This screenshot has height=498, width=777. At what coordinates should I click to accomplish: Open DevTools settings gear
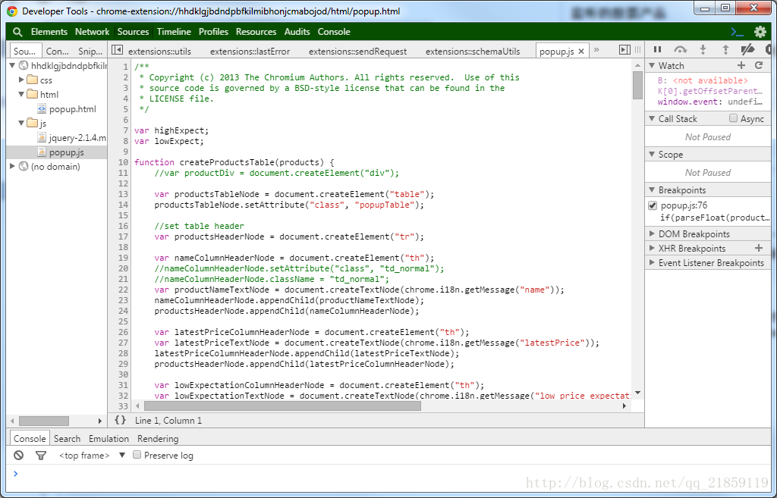[x=760, y=32]
